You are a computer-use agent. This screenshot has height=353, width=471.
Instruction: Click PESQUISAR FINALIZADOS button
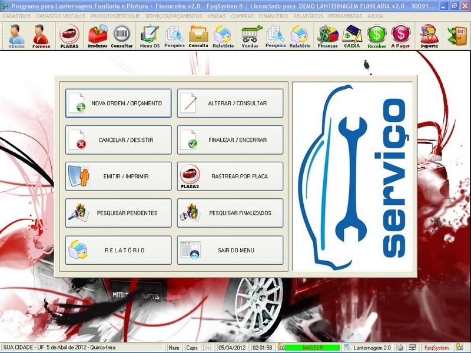click(230, 213)
